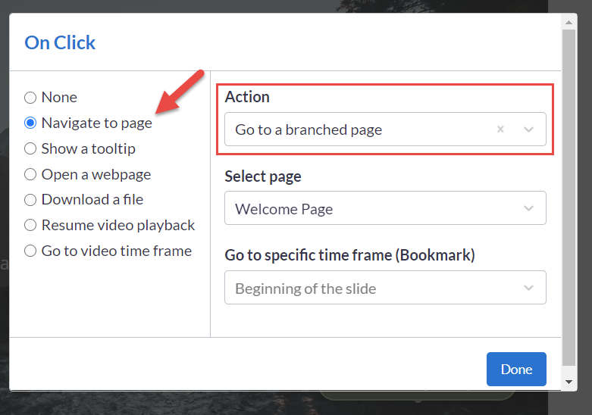Click the scrollbar up arrow
This screenshot has width=592, height=415.
click(569, 22)
